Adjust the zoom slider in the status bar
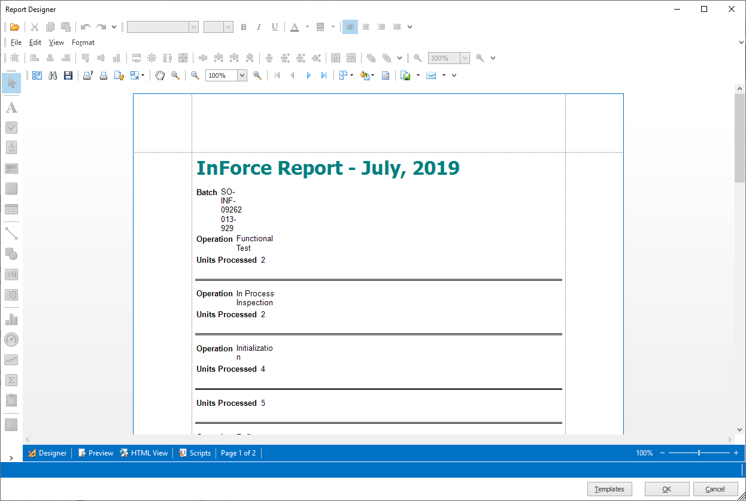Screen dimensions: 746x501 (699, 453)
